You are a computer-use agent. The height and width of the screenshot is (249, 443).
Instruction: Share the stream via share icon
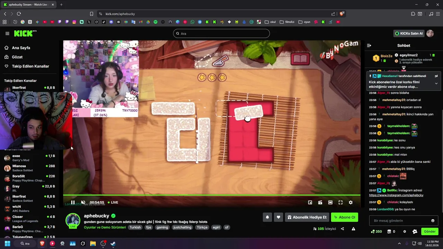(342, 229)
